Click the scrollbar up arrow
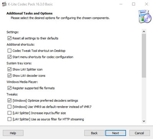The width and height of the screenshot is (153, 139). pos(144,31)
